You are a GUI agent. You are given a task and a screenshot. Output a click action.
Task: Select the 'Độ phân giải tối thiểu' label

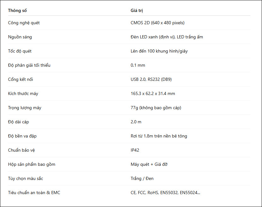[x=29, y=65]
